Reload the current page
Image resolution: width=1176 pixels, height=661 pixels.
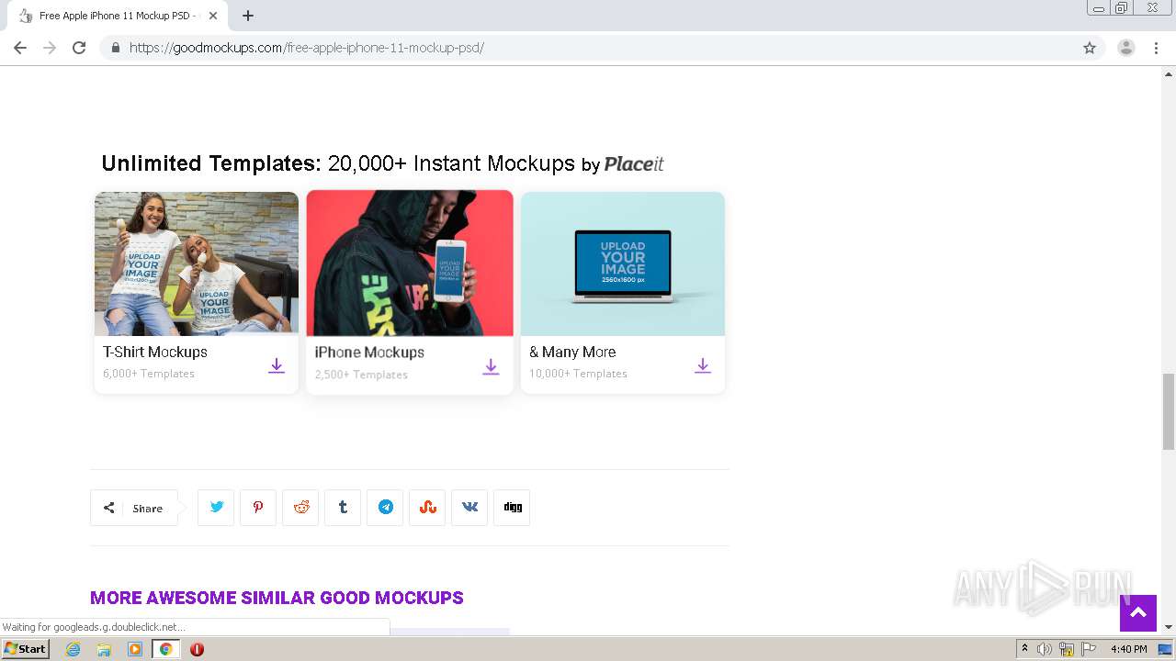(x=79, y=48)
